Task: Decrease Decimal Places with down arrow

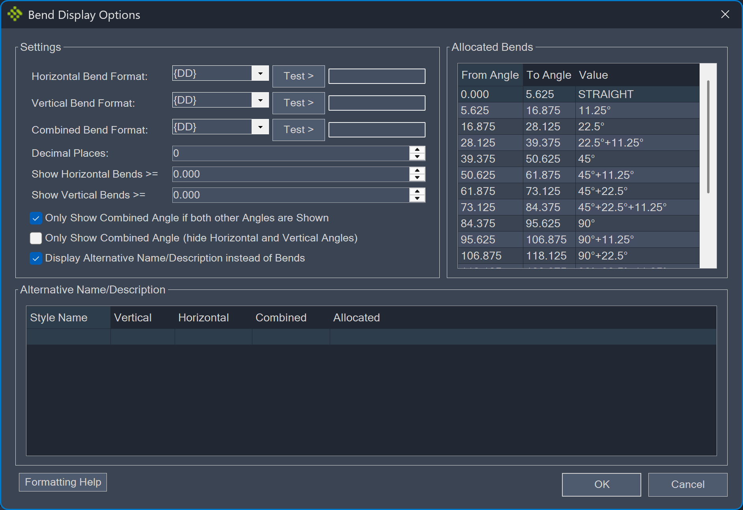Action: [417, 157]
